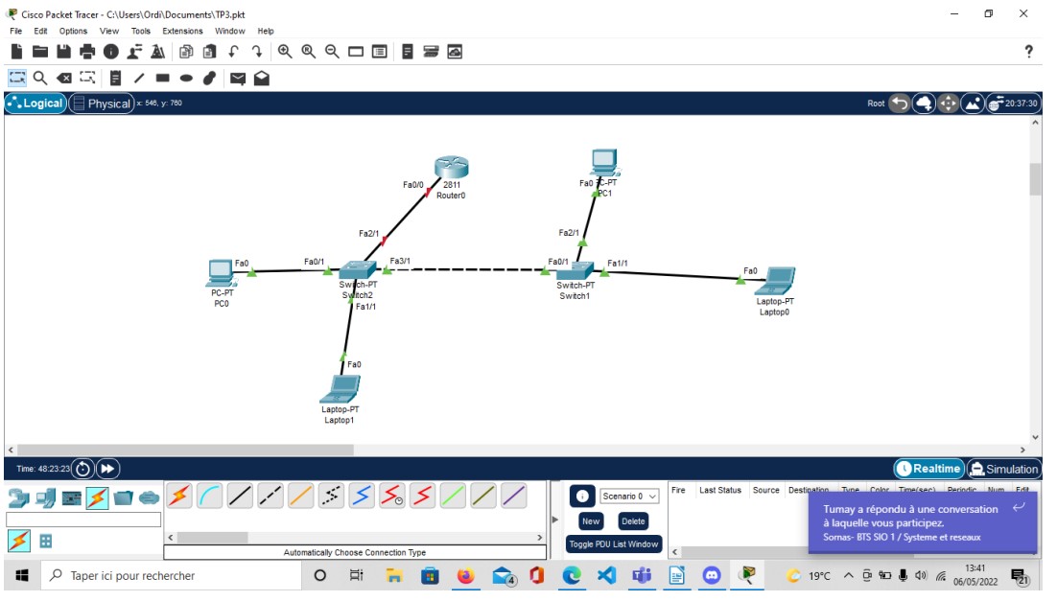Open Firefox from the taskbar
This screenshot has width=1057, height=601.
[x=465, y=576]
